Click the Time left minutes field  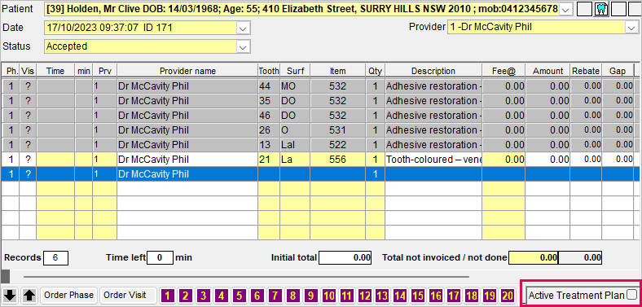coord(160,258)
